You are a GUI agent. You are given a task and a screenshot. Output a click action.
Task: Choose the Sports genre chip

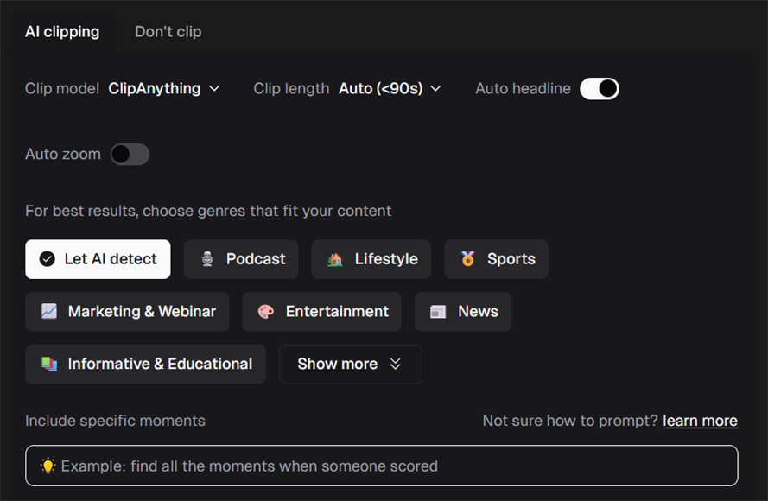click(496, 259)
